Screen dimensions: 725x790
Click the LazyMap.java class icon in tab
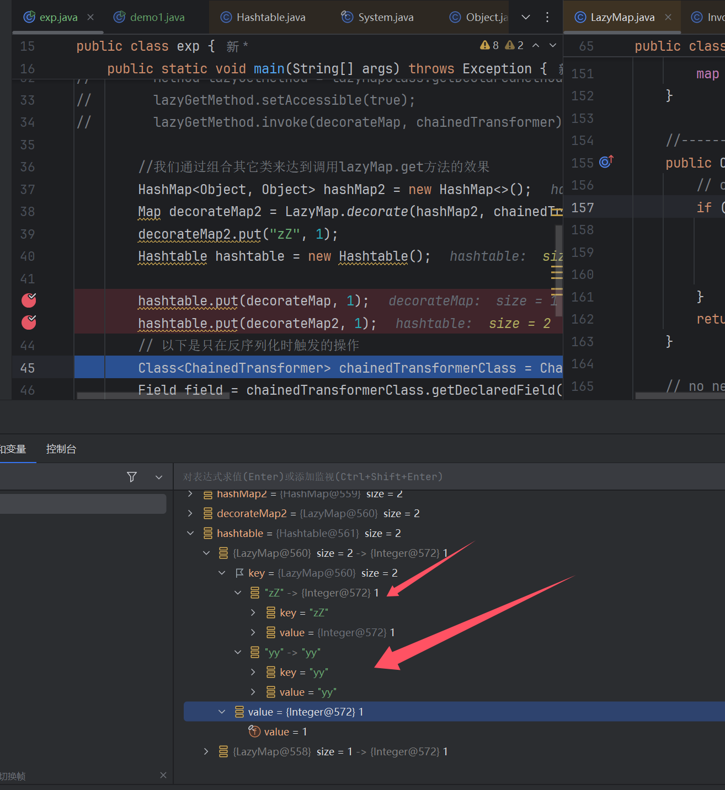pos(580,18)
